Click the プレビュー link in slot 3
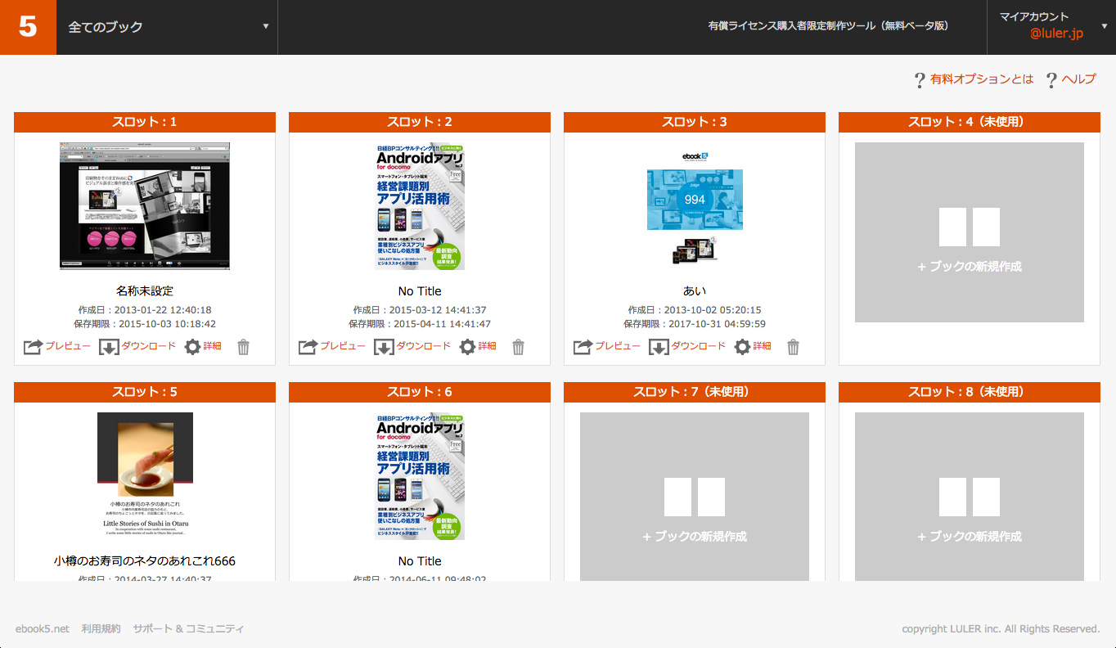The image size is (1116, 648). point(618,346)
